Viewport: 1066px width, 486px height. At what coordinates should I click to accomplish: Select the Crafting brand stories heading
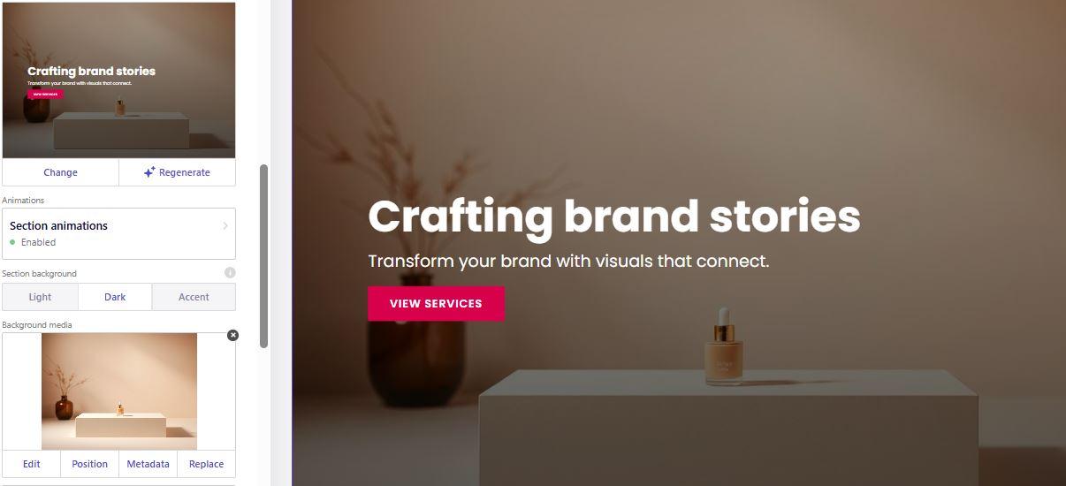pyautogui.click(x=613, y=216)
